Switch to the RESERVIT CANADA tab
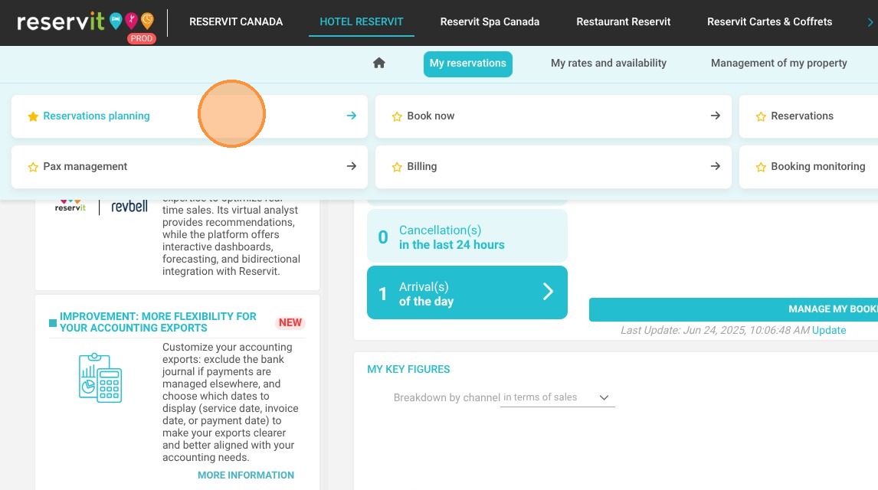 (236, 21)
